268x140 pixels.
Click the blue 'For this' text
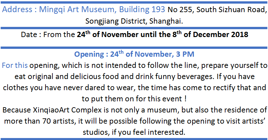pos(15,66)
